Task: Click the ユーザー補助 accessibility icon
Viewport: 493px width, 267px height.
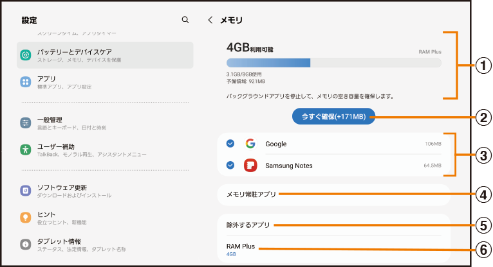Action: pyautogui.click(x=26, y=150)
